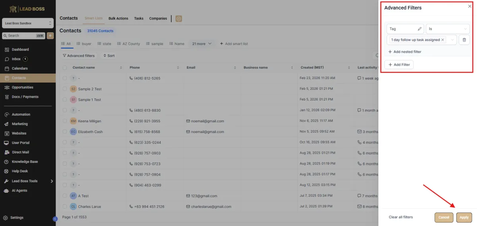Click the lightning quick-action icon near search
Image resolution: width=477 pixels, height=226 pixels.
point(50,36)
